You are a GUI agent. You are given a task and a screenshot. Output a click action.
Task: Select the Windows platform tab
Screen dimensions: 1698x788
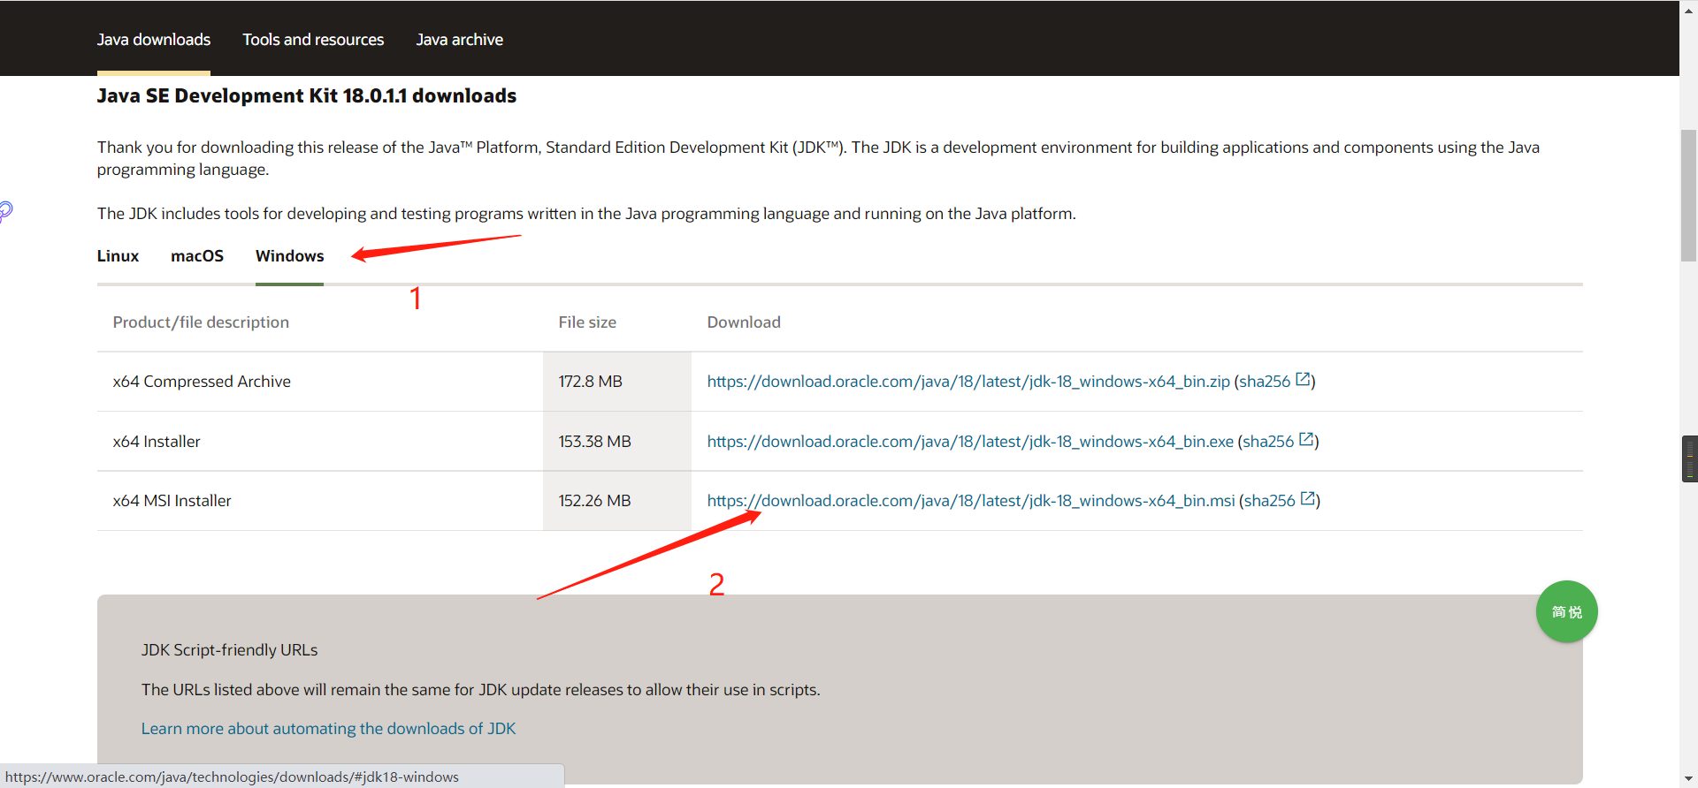tap(290, 256)
